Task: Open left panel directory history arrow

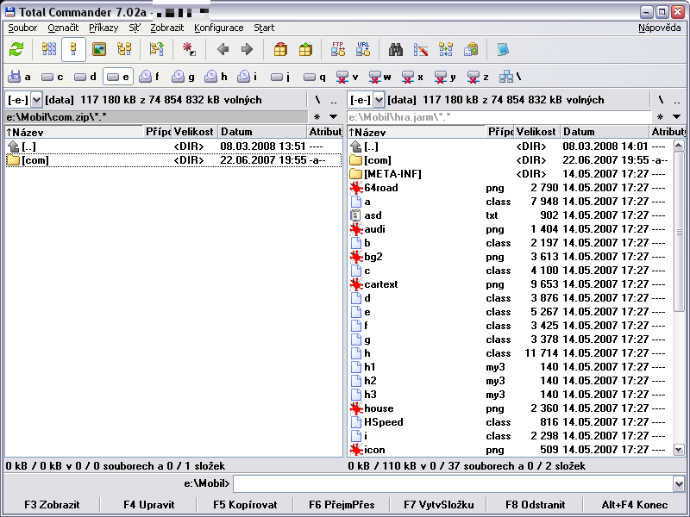Action: (x=334, y=117)
